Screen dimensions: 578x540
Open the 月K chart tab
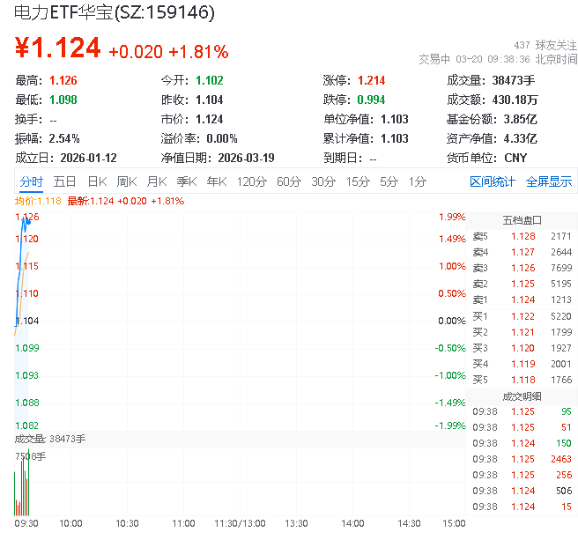(157, 181)
